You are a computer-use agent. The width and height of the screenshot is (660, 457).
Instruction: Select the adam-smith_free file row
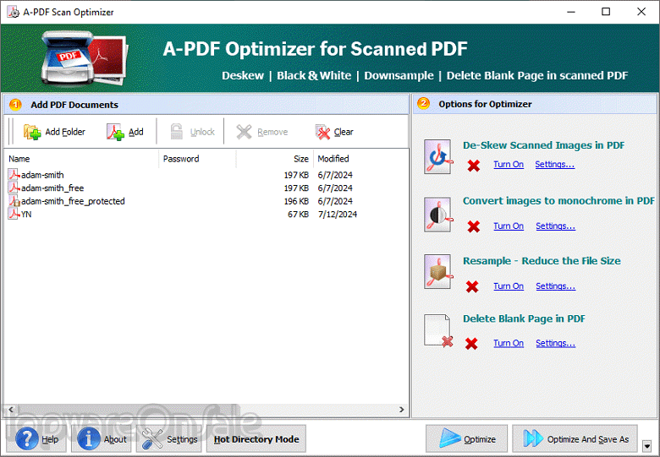coord(206,188)
